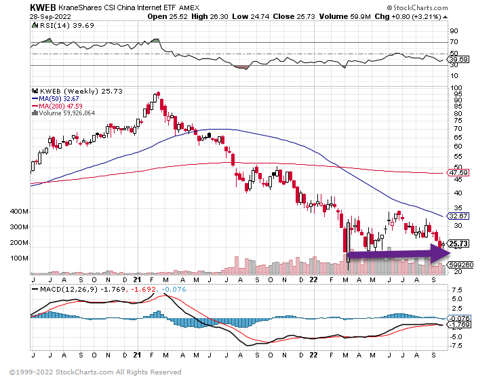The width and height of the screenshot is (493, 390).
Task: Click the candlestick icon beside KWEB (Weekly)
Action: click(x=35, y=91)
